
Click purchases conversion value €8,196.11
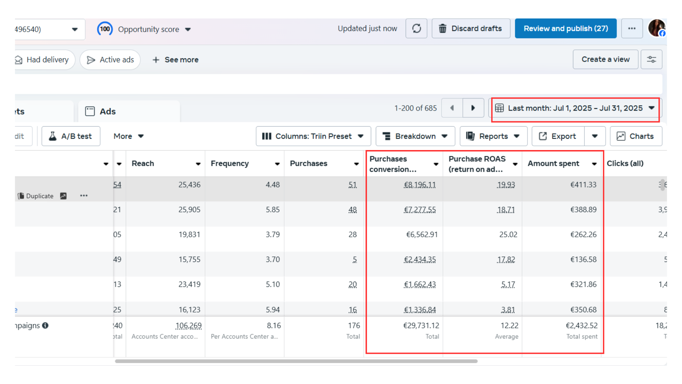point(420,185)
